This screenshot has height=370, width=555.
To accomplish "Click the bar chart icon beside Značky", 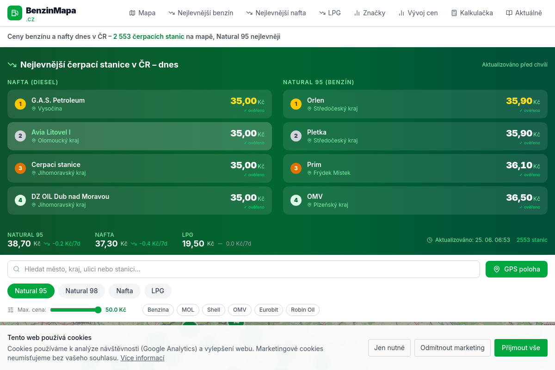I will click(357, 13).
